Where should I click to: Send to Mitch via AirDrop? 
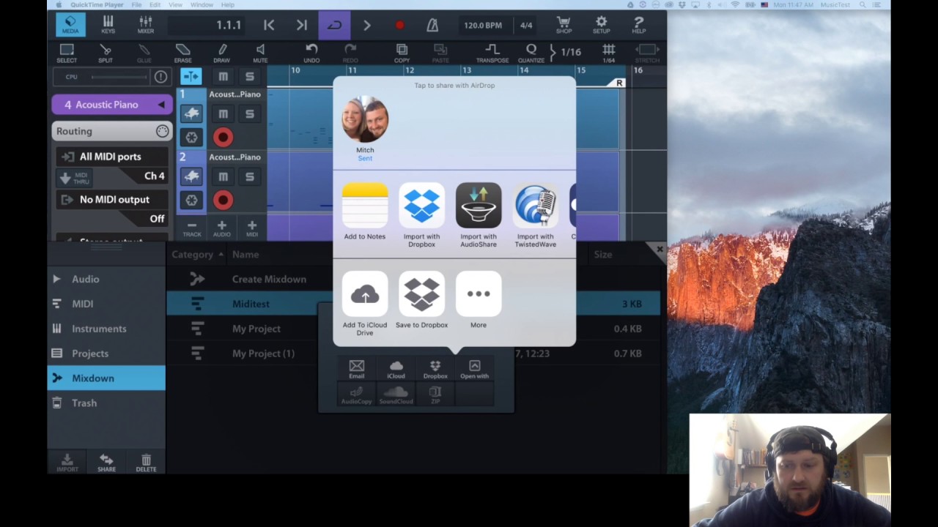pyautogui.click(x=365, y=127)
